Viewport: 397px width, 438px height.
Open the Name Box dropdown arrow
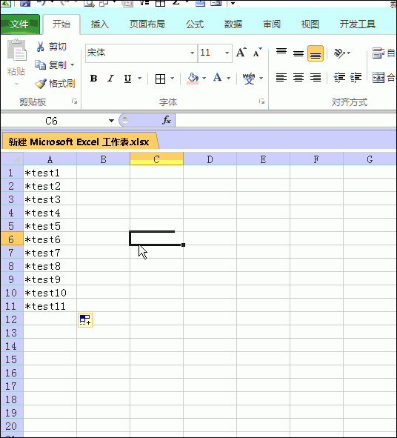coord(111,121)
